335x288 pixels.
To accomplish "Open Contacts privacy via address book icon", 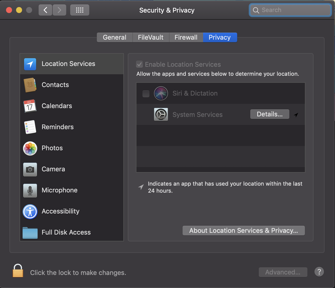I will pos(30,85).
